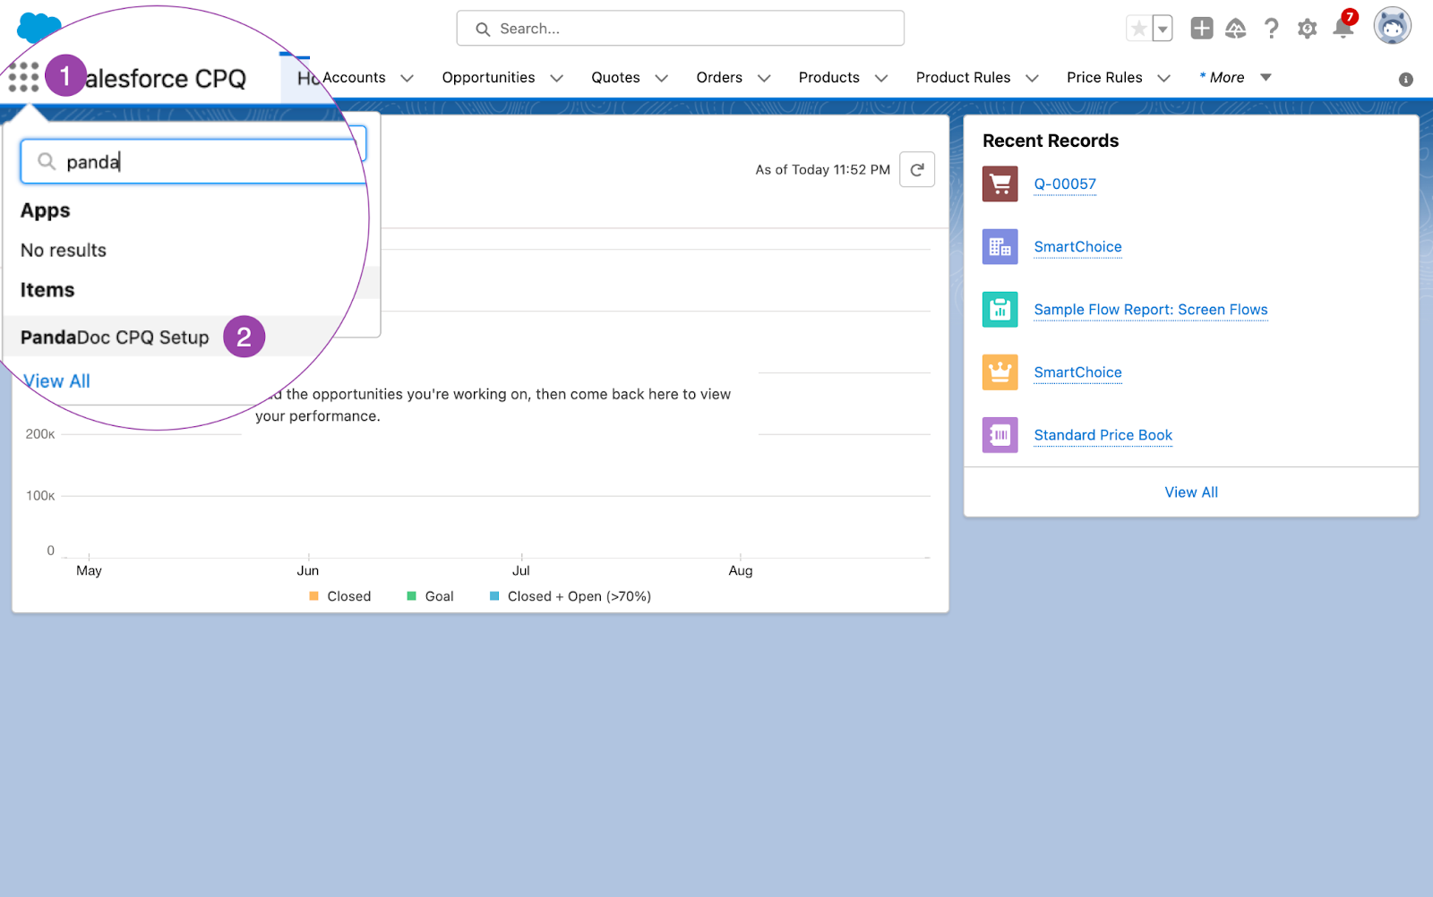Open the Standard Price Book link

pos(1103,435)
